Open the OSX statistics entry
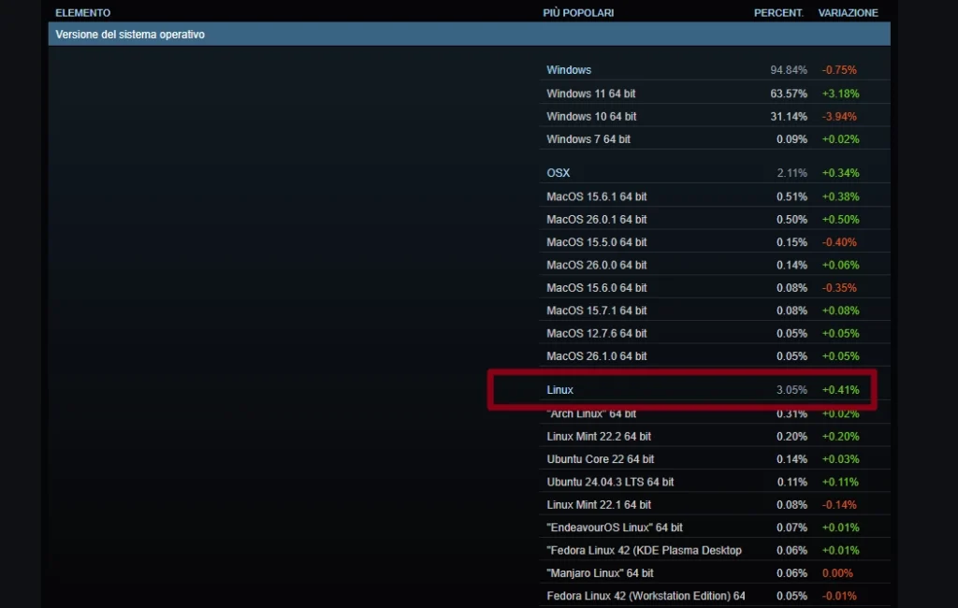 click(x=558, y=173)
